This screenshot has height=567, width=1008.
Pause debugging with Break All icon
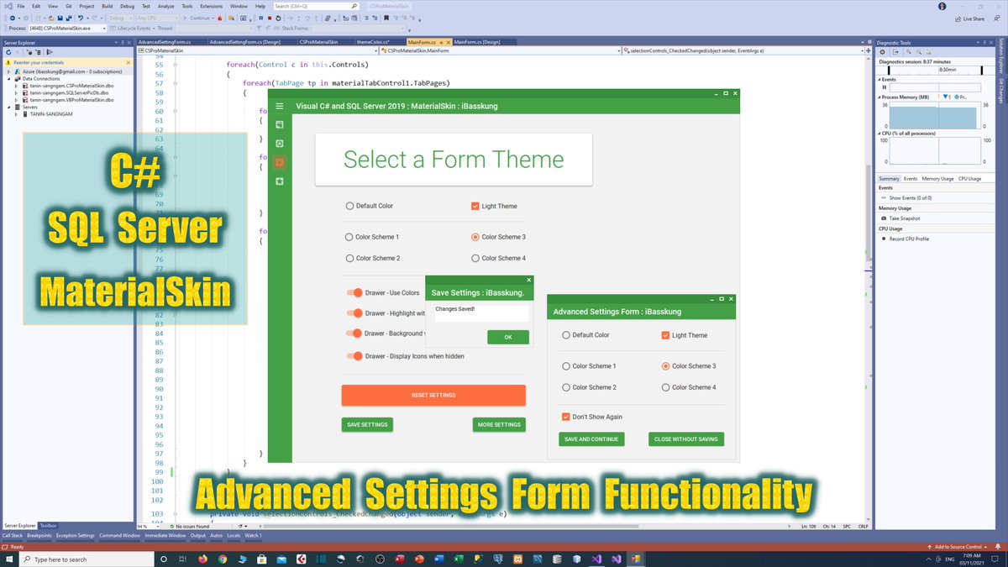point(260,18)
